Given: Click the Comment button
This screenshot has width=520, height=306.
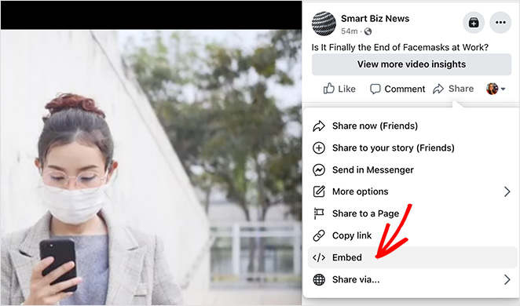Looking at the screenshot, I should click(x=397, y=89).
